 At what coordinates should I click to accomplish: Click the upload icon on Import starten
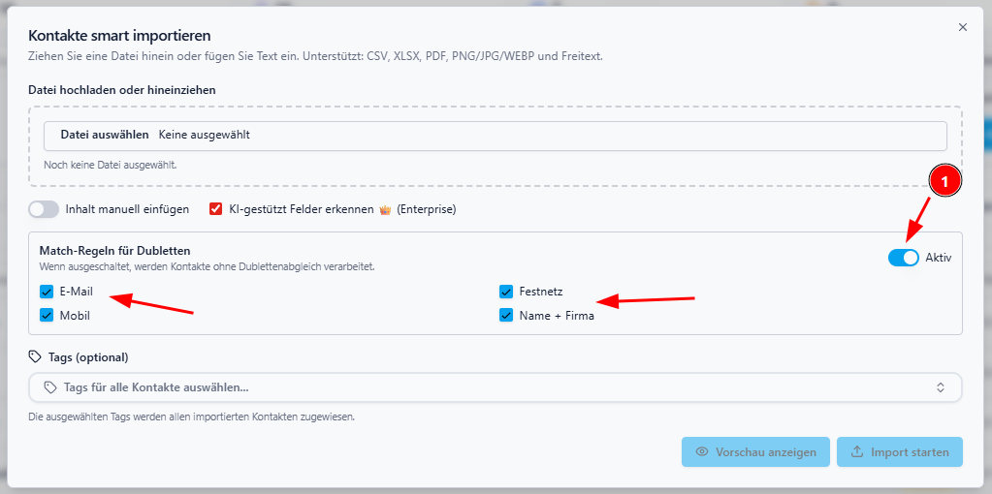coord(856,452)
